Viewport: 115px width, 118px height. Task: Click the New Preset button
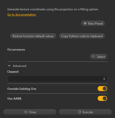(x=93, y=23)
